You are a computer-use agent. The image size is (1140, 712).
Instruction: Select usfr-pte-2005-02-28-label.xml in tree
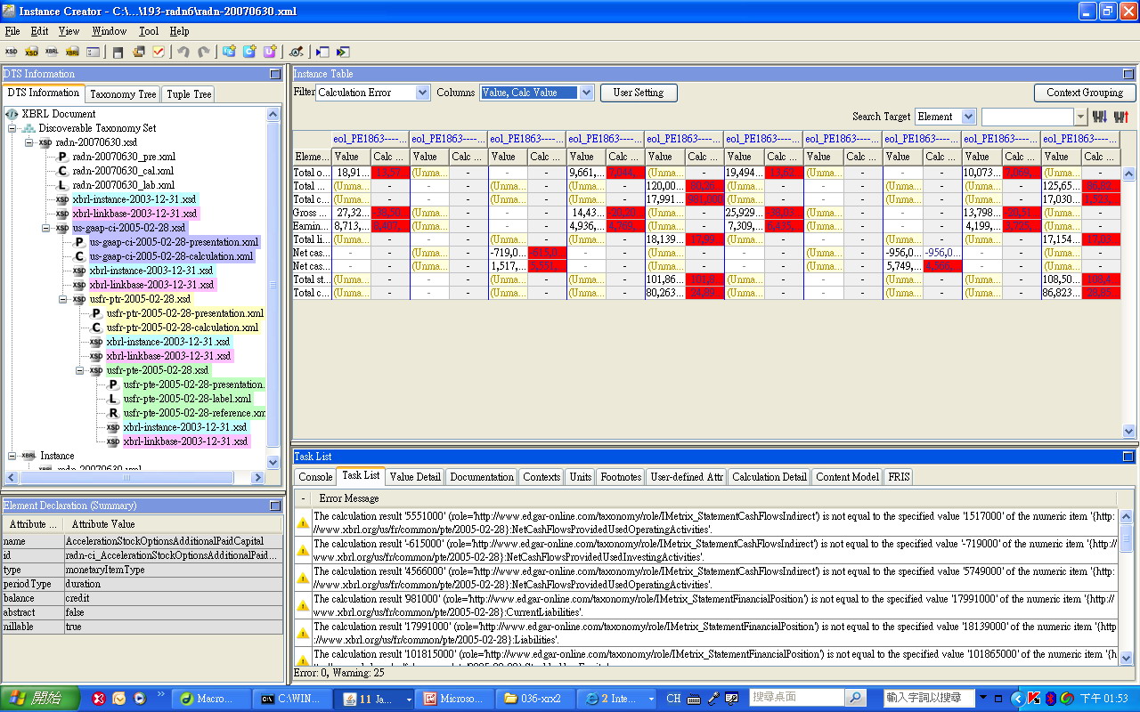click(187, 399)
